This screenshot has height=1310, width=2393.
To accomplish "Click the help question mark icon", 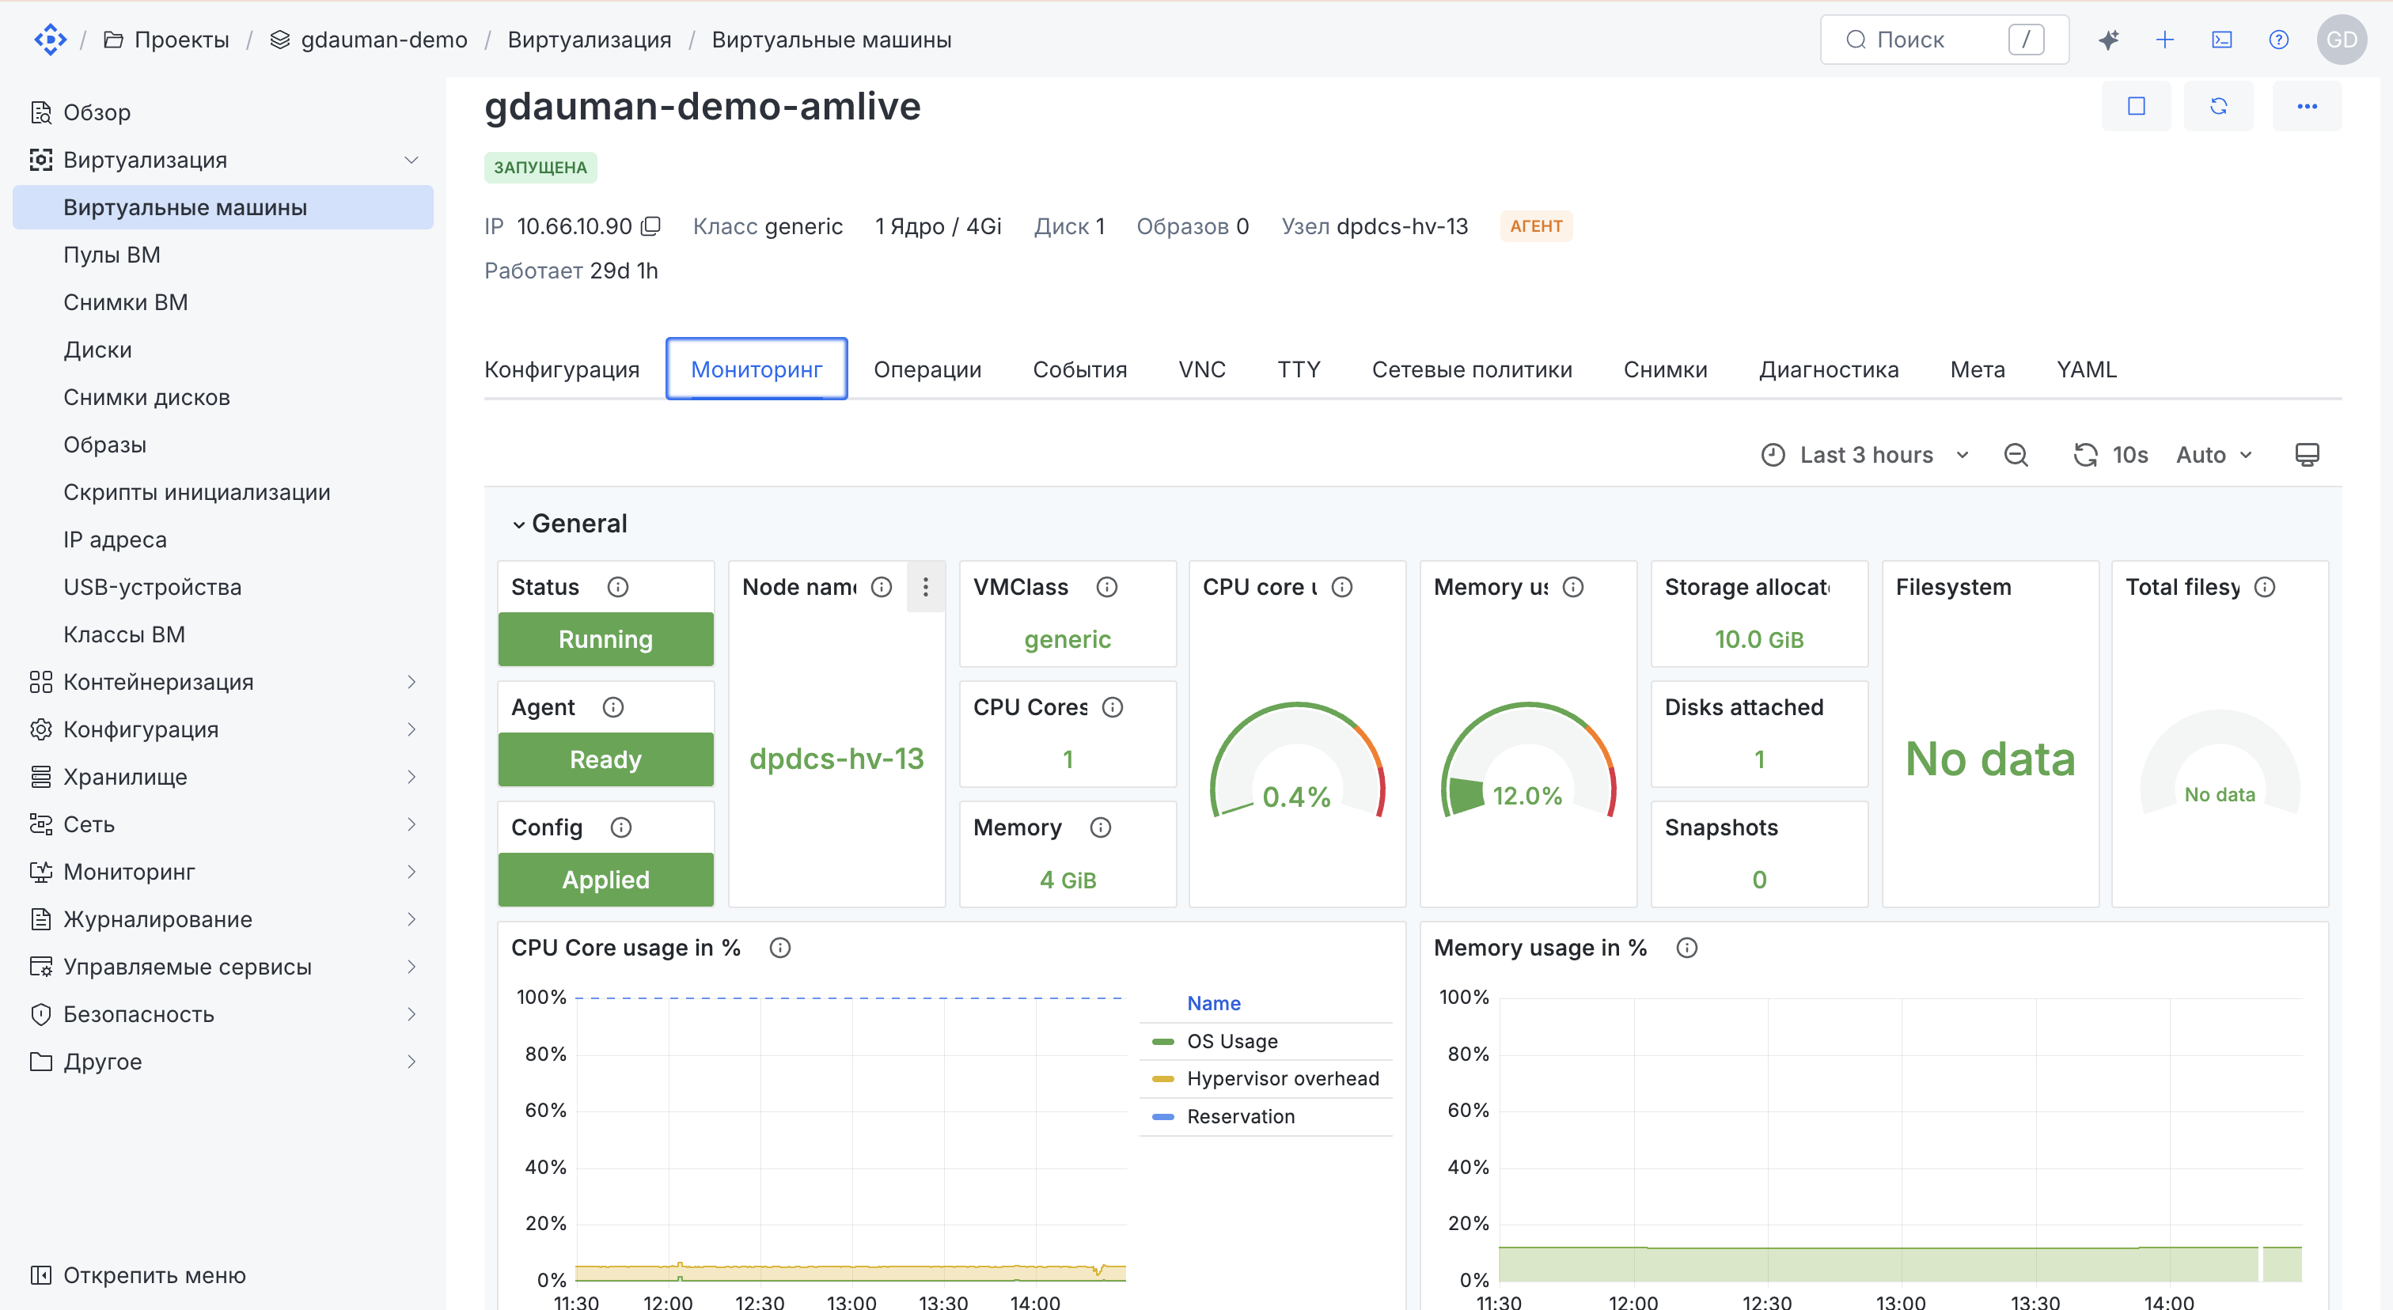I will pos(2279,40).
